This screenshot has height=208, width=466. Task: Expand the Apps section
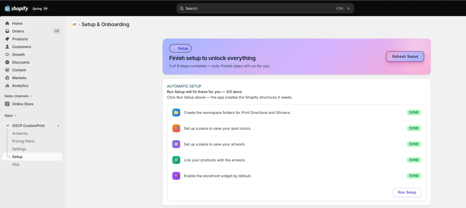[x=10, y=116]
